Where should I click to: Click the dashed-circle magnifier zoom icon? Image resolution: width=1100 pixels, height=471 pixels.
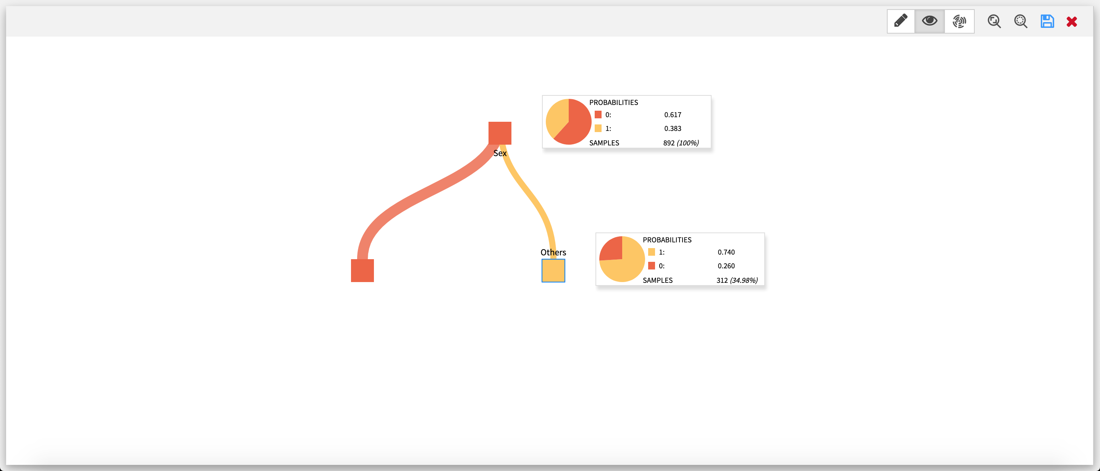click(x=1021, y=21)
